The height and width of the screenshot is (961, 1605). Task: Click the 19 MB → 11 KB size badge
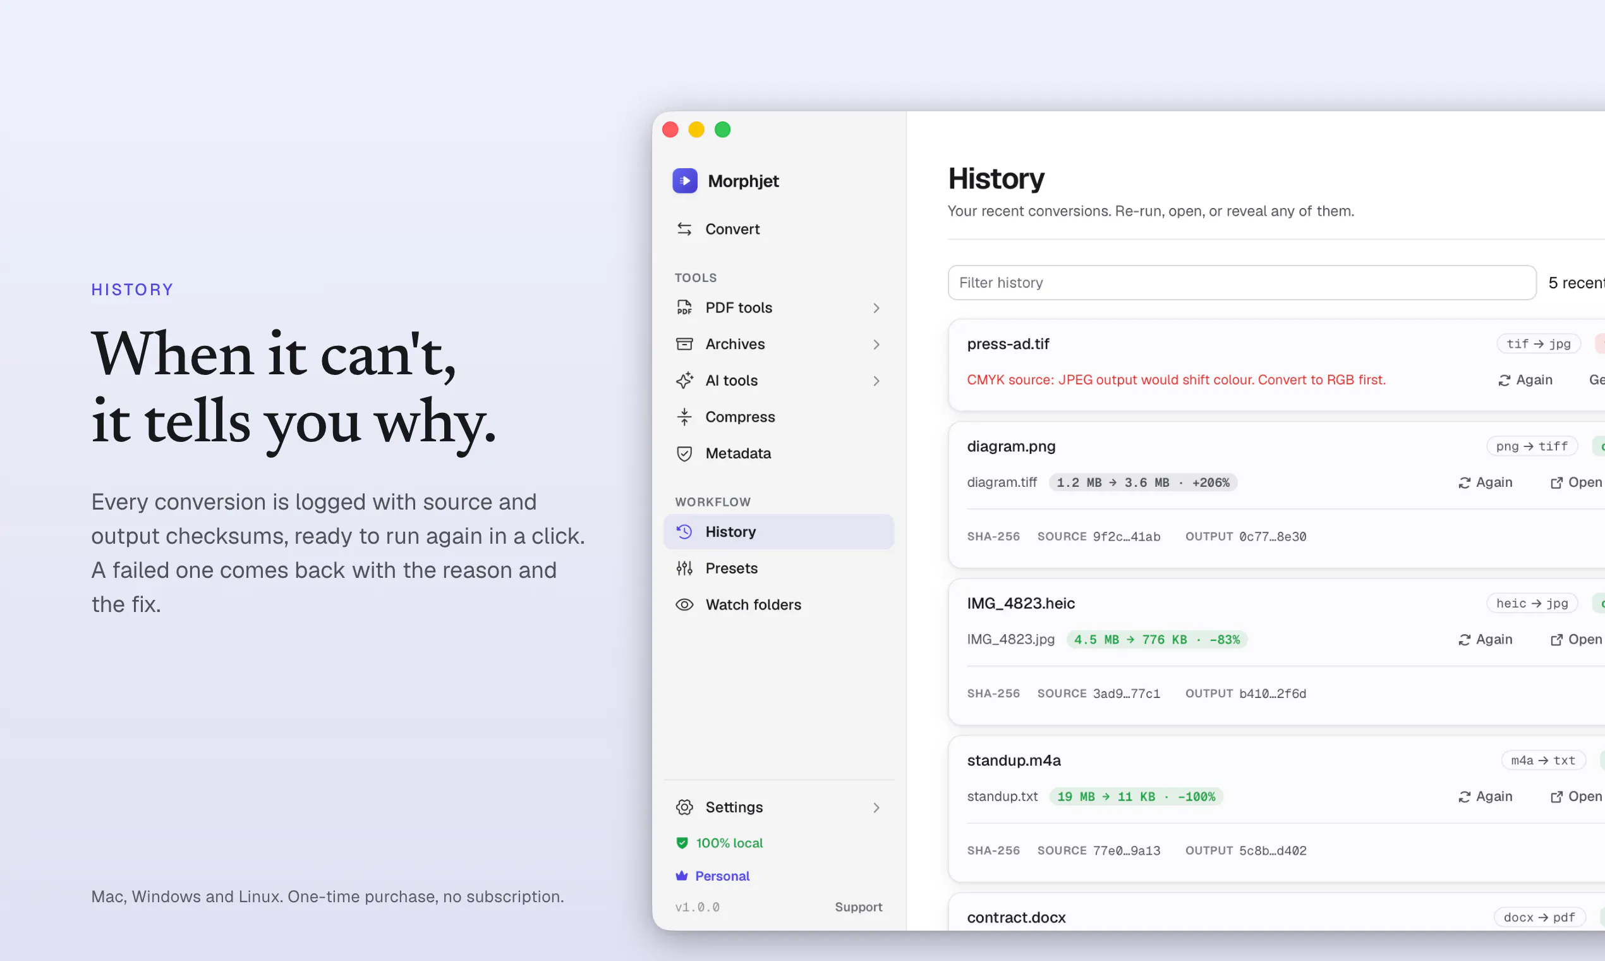[1136, 797]
